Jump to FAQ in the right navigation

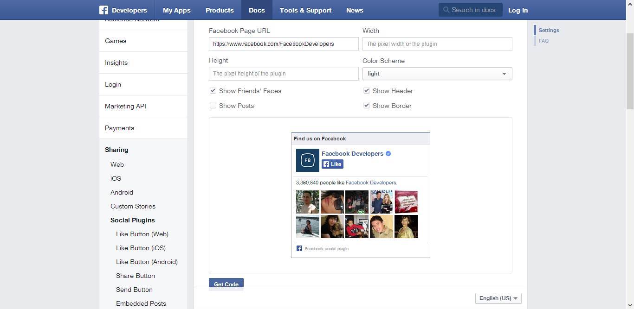pyautogui.click(x=543, y=41)
